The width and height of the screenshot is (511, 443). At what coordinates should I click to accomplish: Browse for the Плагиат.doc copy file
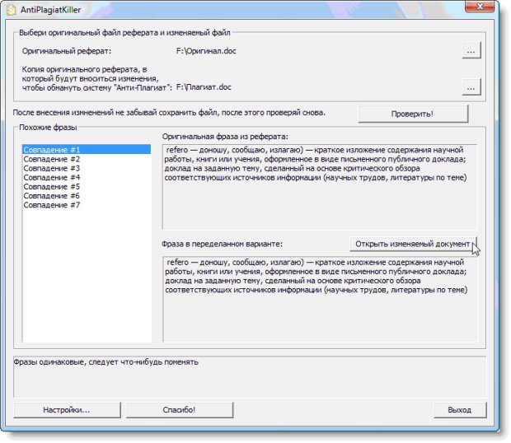tap(471, 87)
